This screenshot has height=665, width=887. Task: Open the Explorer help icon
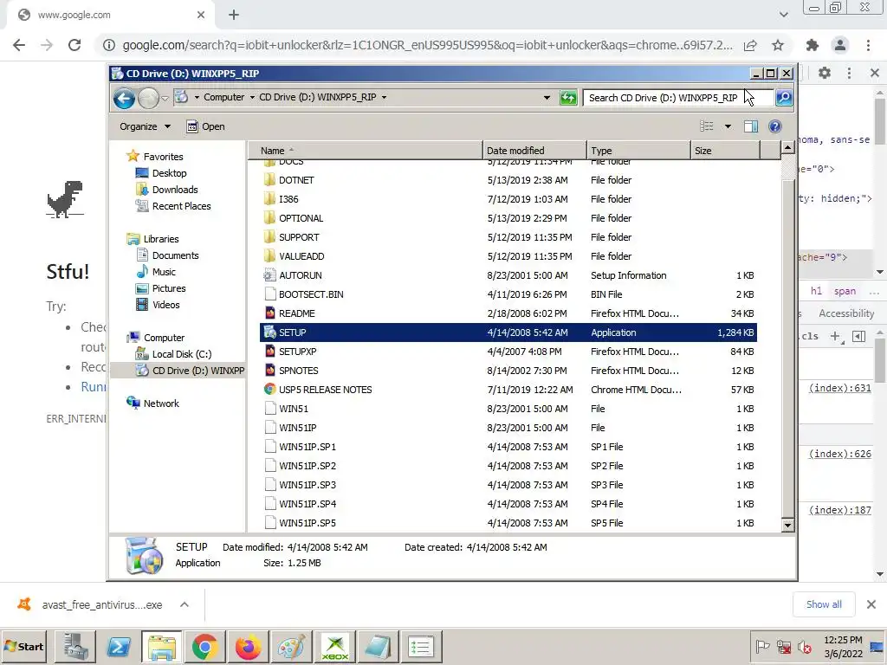[775, 126]
